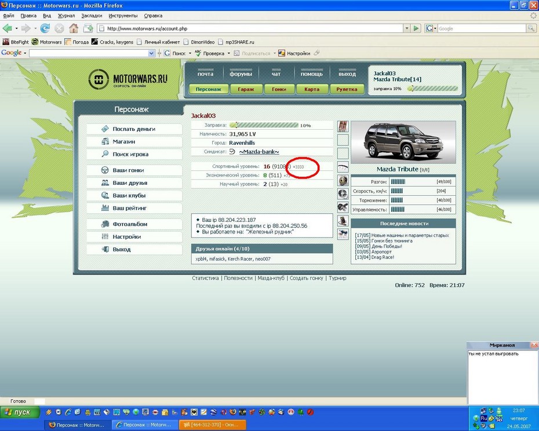Open the Windows пуск start button
Screen dimensions: 539x431
[20, 412]
